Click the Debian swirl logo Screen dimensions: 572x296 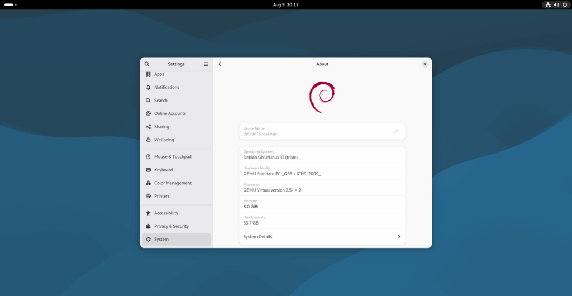[322, 97]
